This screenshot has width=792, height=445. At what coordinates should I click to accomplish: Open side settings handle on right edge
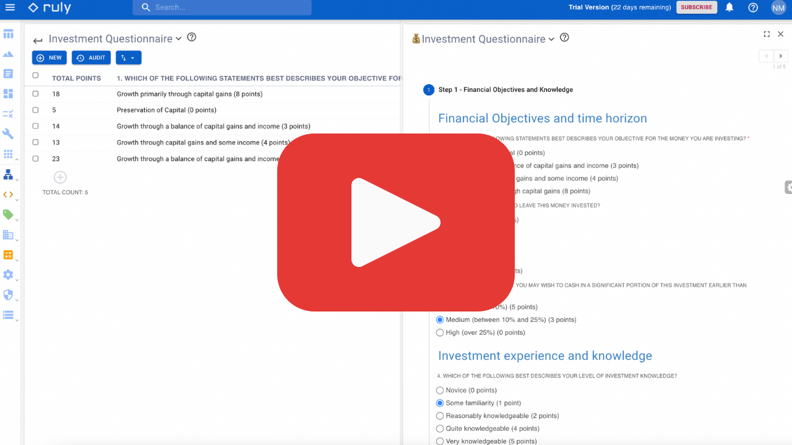pos(788,187)
